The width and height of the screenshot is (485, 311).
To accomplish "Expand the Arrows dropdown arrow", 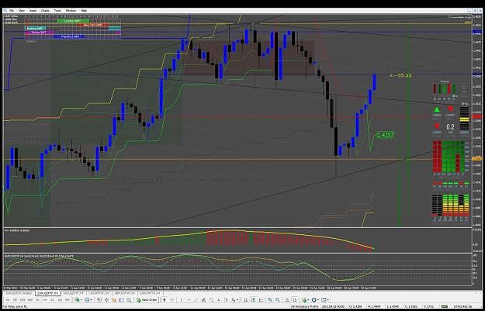I will coord(237,300).
